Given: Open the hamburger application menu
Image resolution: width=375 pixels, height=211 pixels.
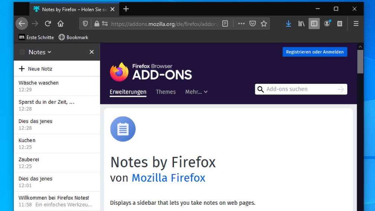Looking at the screenshot, I should tap(356, 23).
